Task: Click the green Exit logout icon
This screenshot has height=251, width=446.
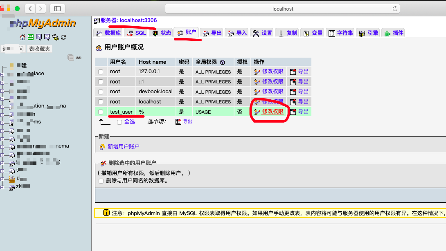Action: pyautogui.click(x=31, y=37)
